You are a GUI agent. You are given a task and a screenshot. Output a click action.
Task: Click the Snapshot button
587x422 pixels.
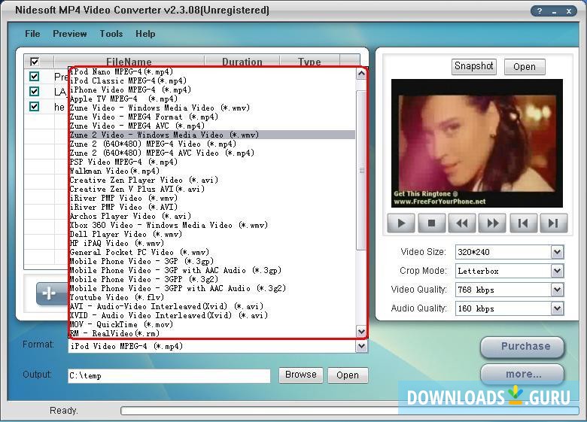pos(473,67)
